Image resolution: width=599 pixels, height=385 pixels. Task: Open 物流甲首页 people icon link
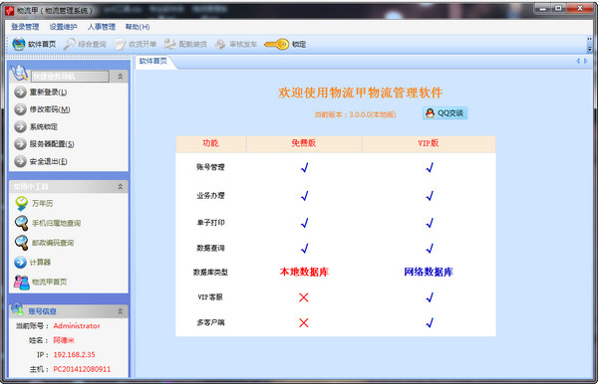21,283
